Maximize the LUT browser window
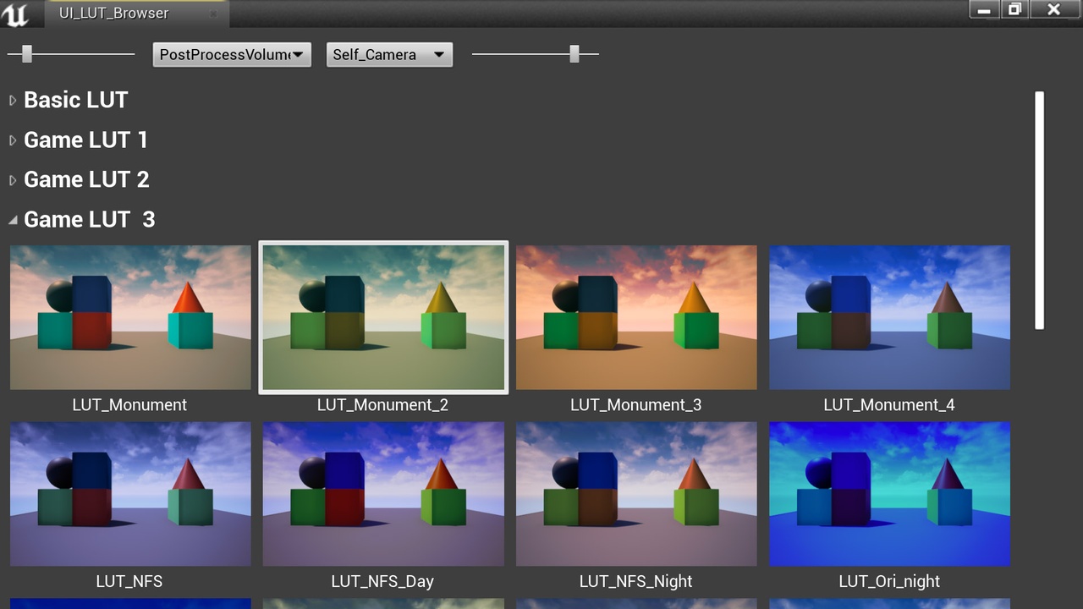This screenshot has height=609, width=1083. click(x=1014, y=9)
